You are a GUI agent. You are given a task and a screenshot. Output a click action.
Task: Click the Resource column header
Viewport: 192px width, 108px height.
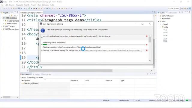74,80
